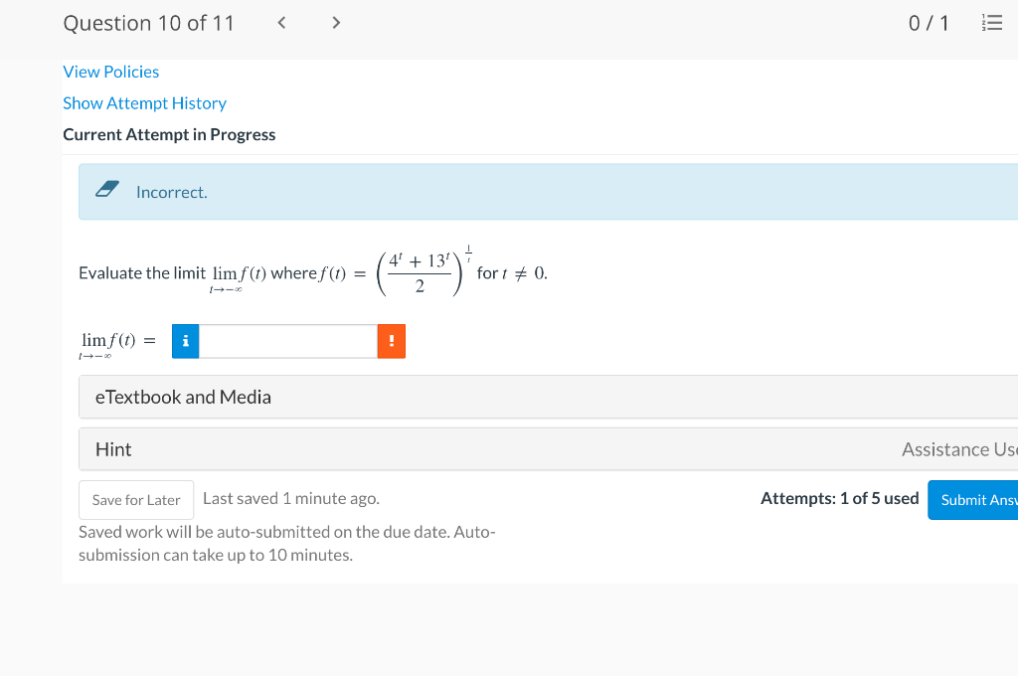Expand the Hint section
The image size is (1018, 676).
click(113, 448)
